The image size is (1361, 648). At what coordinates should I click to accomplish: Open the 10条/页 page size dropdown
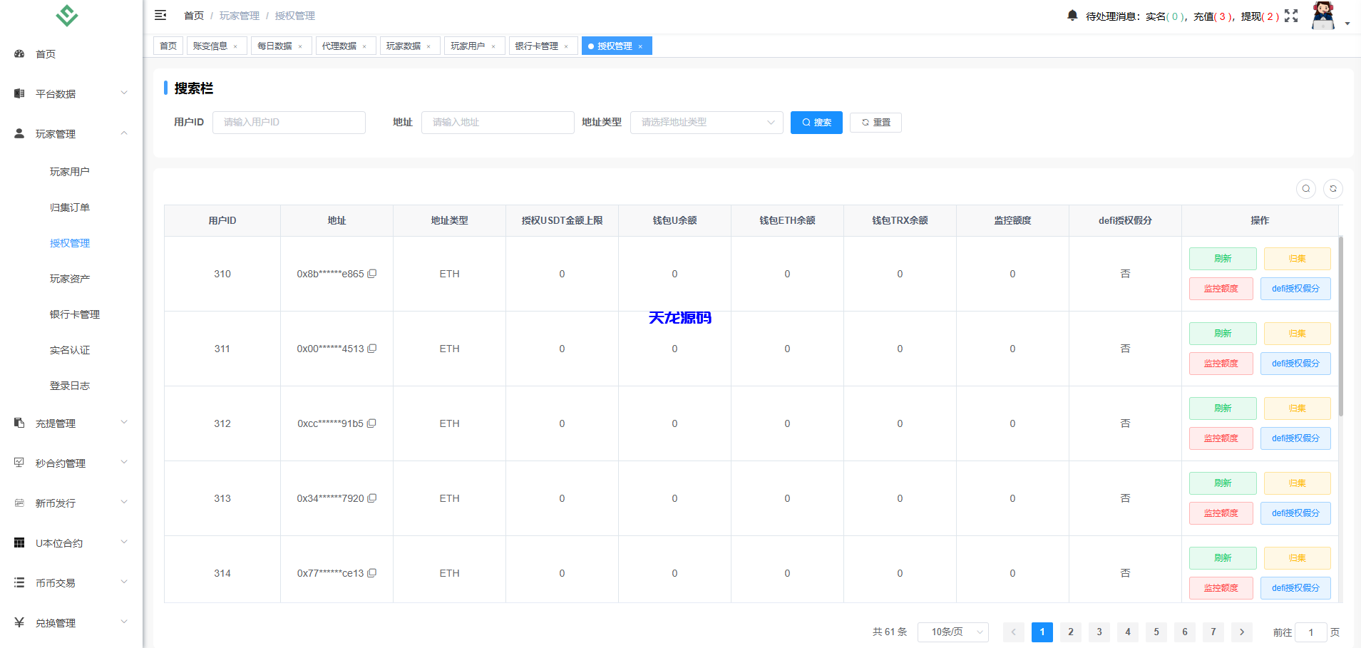coord(952,632)
